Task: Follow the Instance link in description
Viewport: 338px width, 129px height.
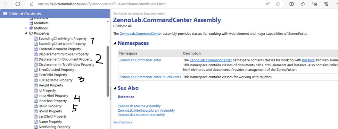Action: pos(308,60)
